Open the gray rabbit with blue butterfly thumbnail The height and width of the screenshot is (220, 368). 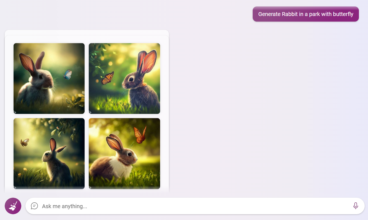49,78
